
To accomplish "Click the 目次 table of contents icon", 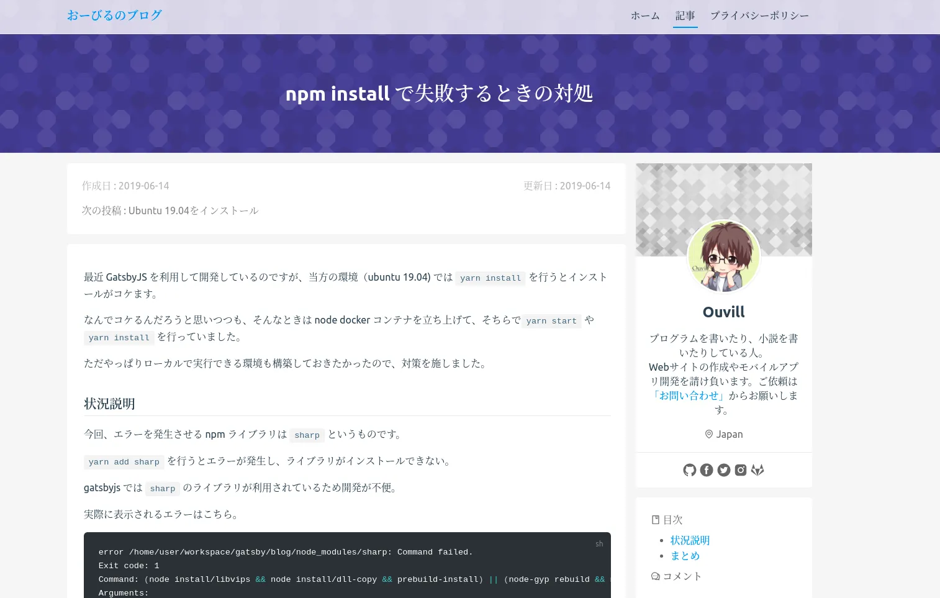I will (x=655, y=520).
